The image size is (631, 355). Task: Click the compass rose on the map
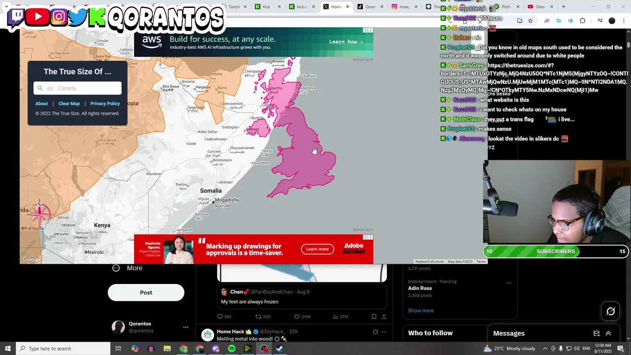(39, 212)
